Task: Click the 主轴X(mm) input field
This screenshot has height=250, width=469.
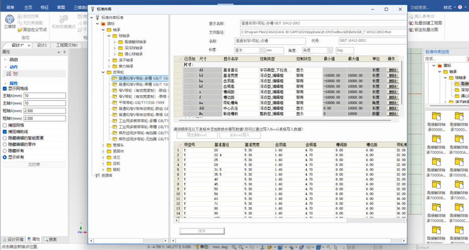Action: (x=45, y=96)
